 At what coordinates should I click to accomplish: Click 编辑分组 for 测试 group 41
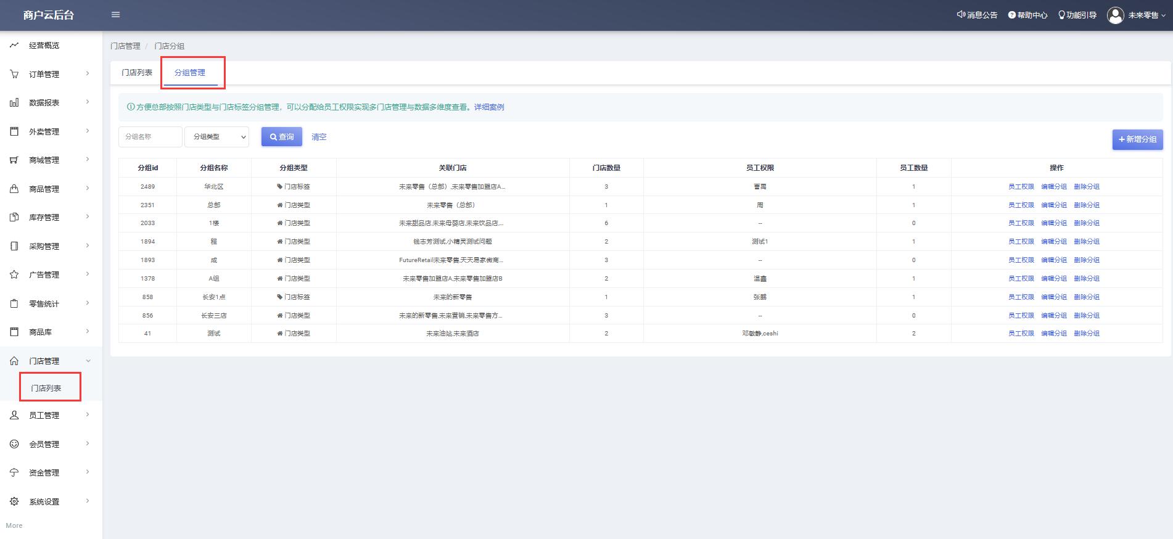(1054, 333)
